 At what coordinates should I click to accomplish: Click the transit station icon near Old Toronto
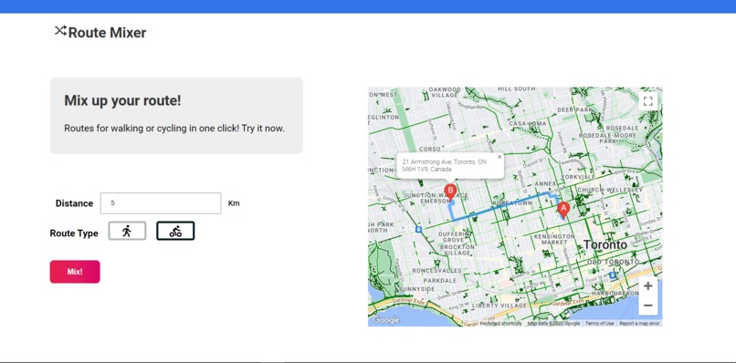point(612,275)
